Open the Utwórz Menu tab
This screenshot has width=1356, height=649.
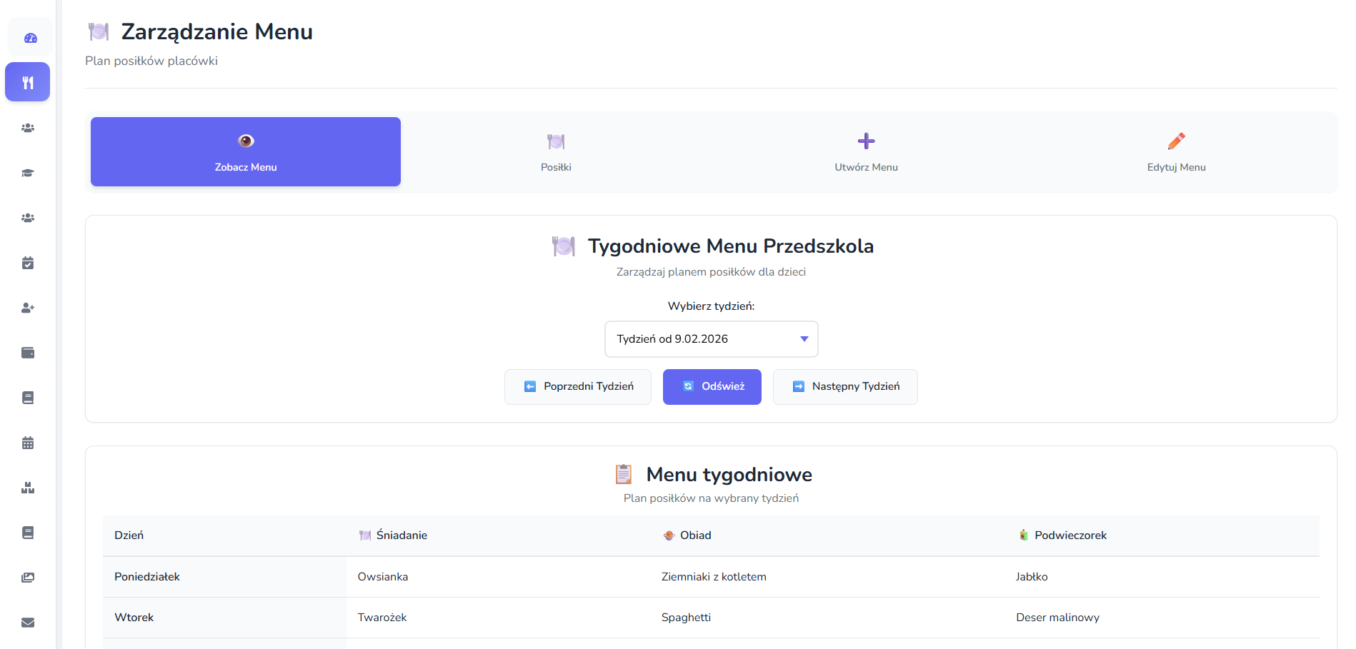(x=866, y=152)
